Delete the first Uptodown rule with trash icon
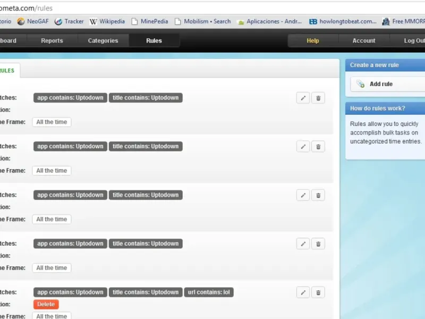The height and width of the screenshot is (319, 425). [318, 98]
